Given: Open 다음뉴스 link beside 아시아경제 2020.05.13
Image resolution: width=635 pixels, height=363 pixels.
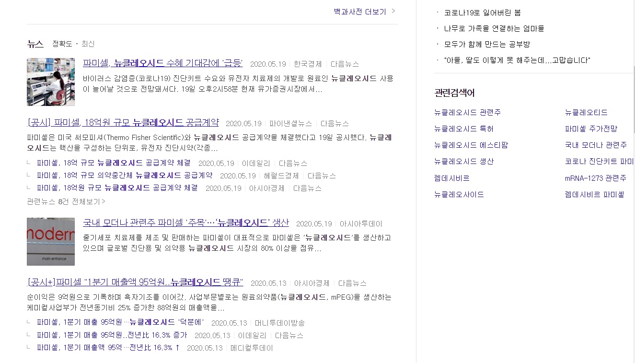Looking at the screenshot, I should pos(352,283).
